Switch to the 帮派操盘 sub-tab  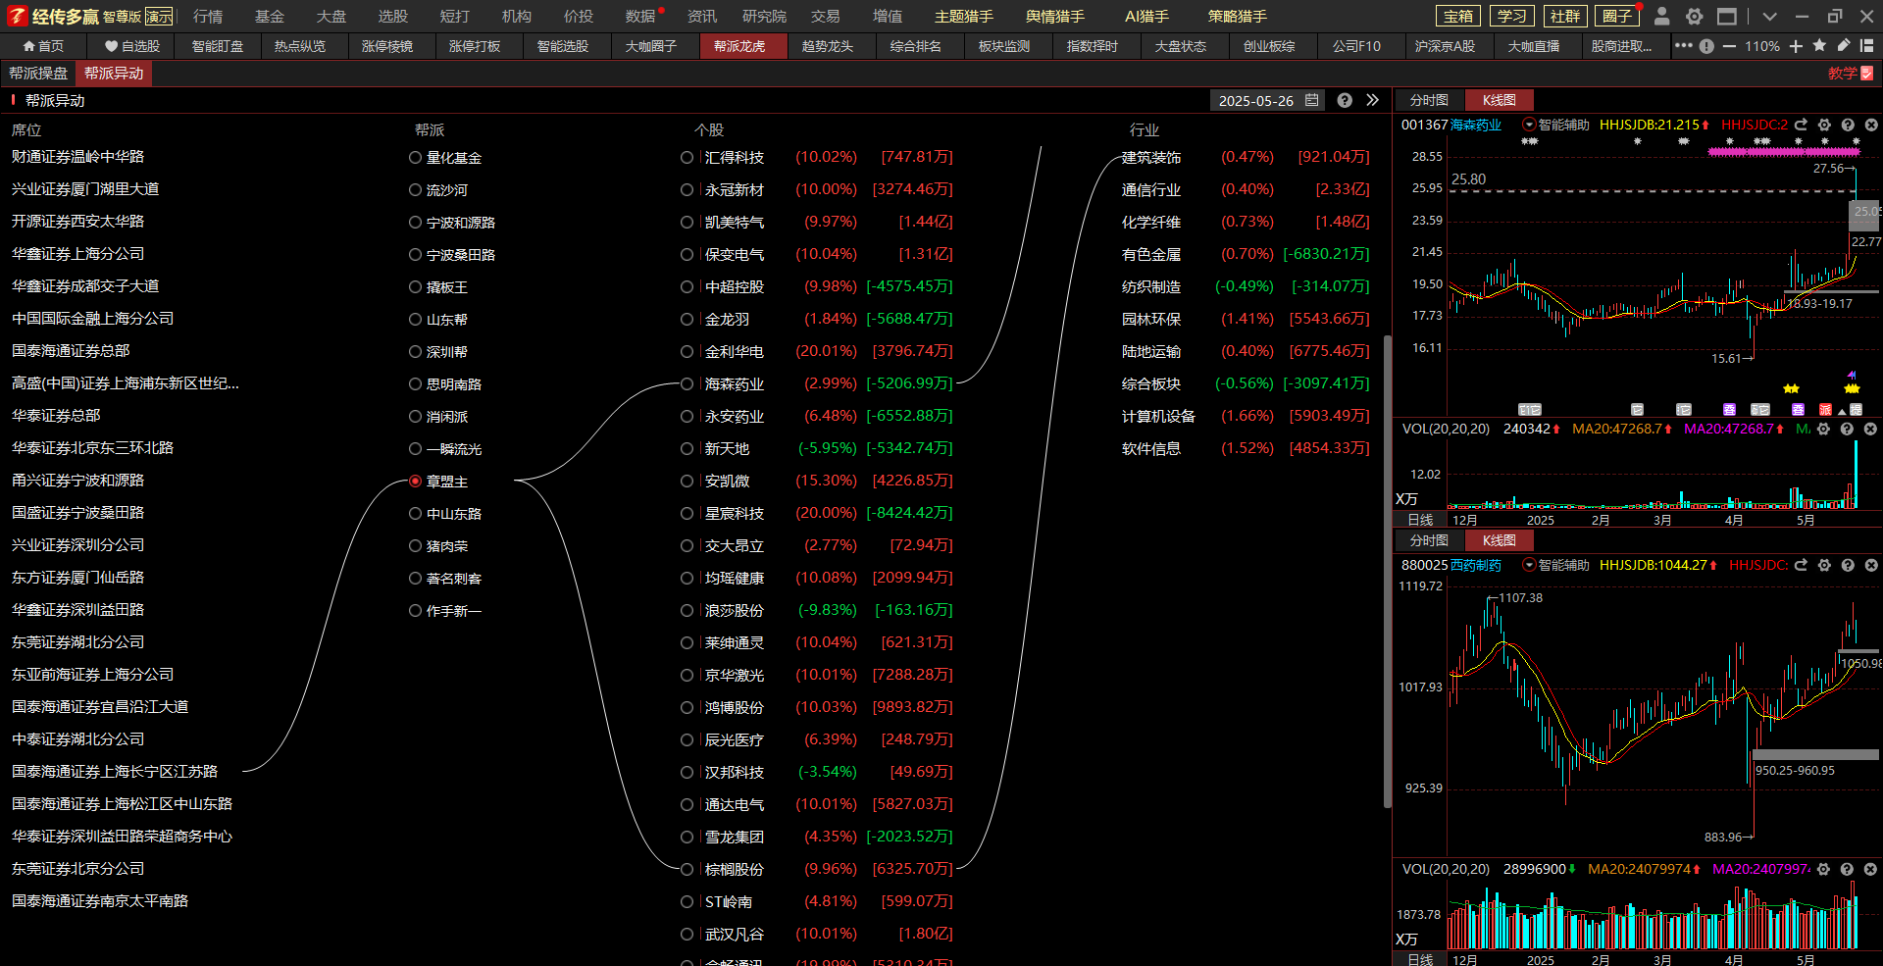[x=38, y=74]
